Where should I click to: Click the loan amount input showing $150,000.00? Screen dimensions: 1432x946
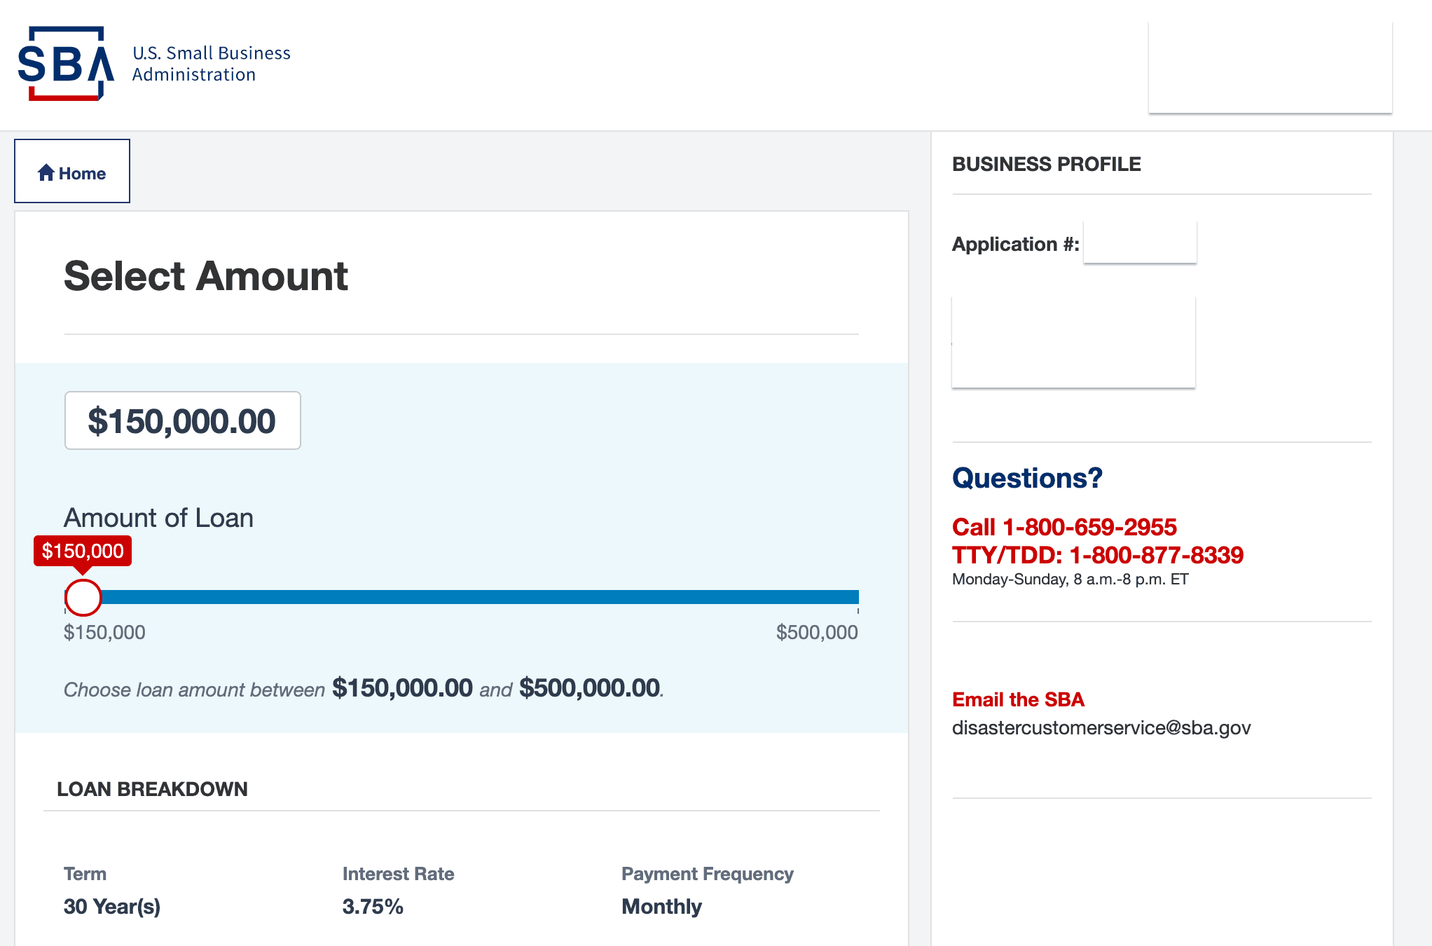click(182, 420)
